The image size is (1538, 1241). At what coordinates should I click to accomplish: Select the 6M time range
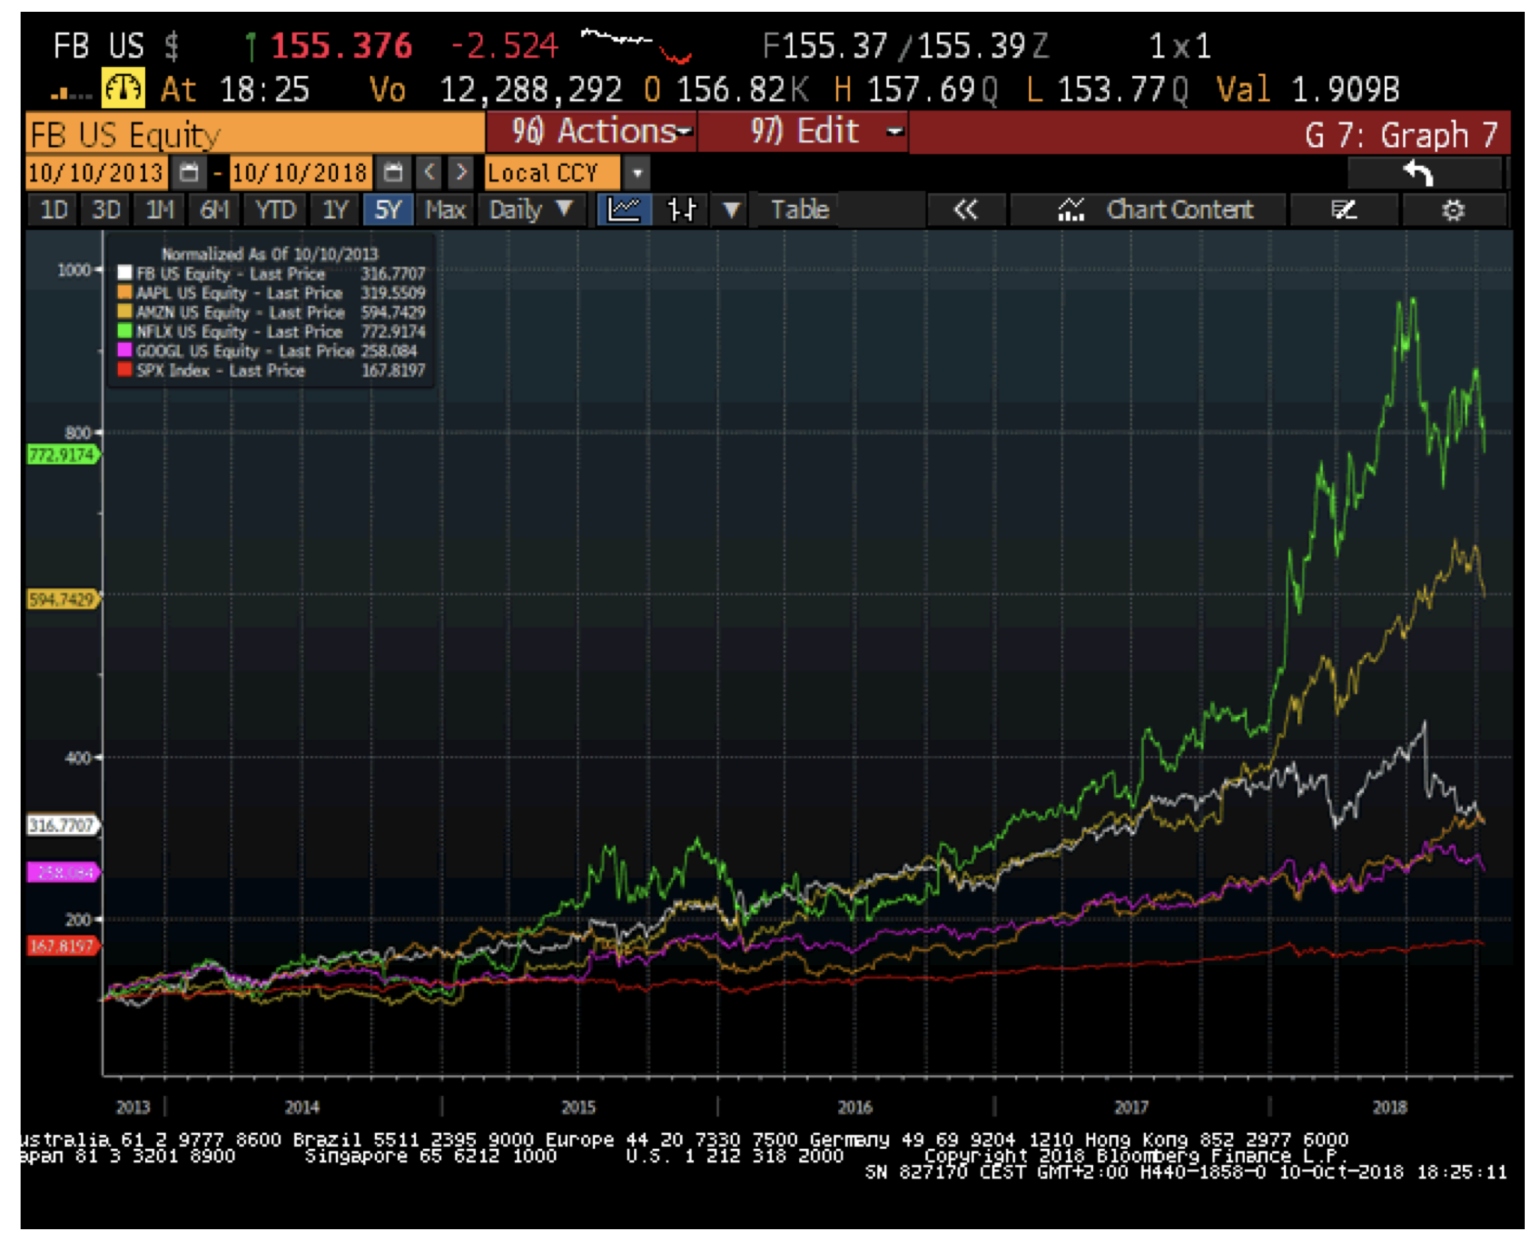214,210
